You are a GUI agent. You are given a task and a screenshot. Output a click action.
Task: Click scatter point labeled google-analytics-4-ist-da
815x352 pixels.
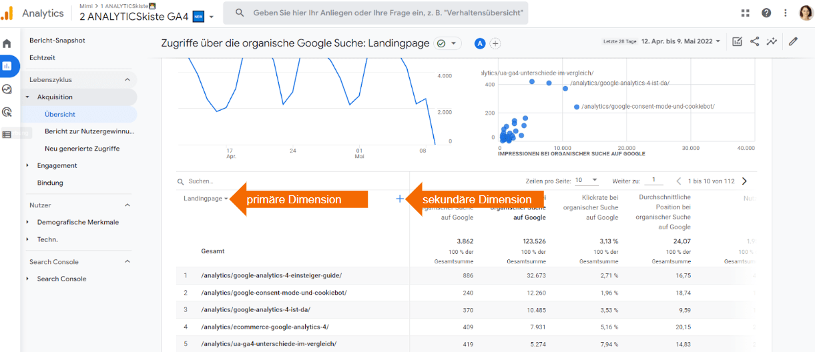coord(565,89)
